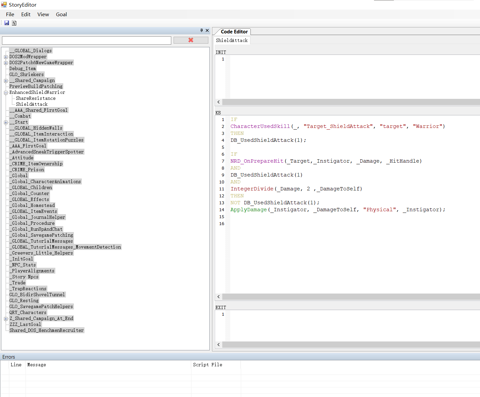Select __AAA_Shared_FirstGoal in tree
Viewport: 480px width, 397px height.
tap(38, 110)
